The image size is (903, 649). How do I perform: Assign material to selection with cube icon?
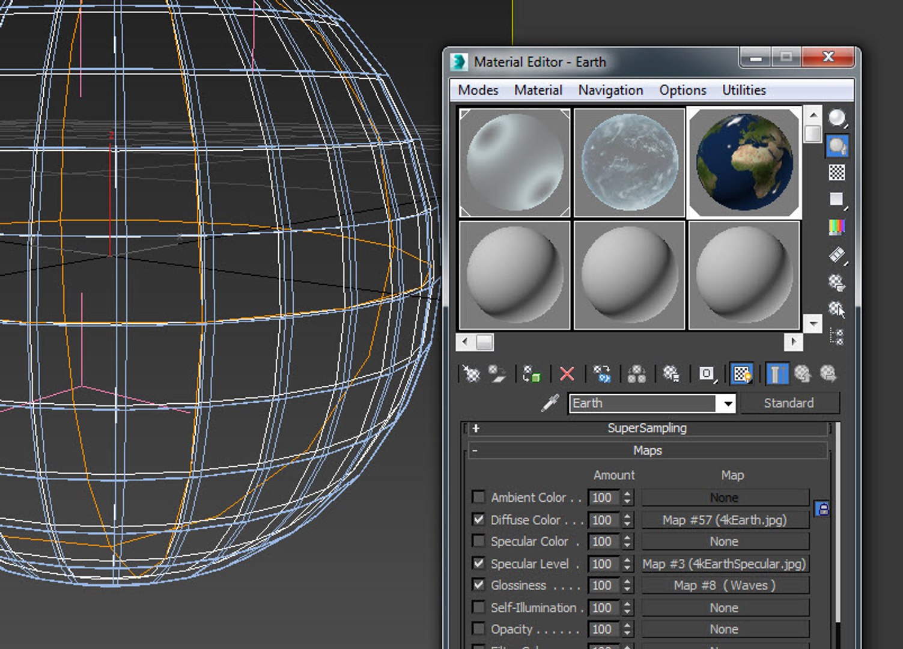(x=531, y=374)
